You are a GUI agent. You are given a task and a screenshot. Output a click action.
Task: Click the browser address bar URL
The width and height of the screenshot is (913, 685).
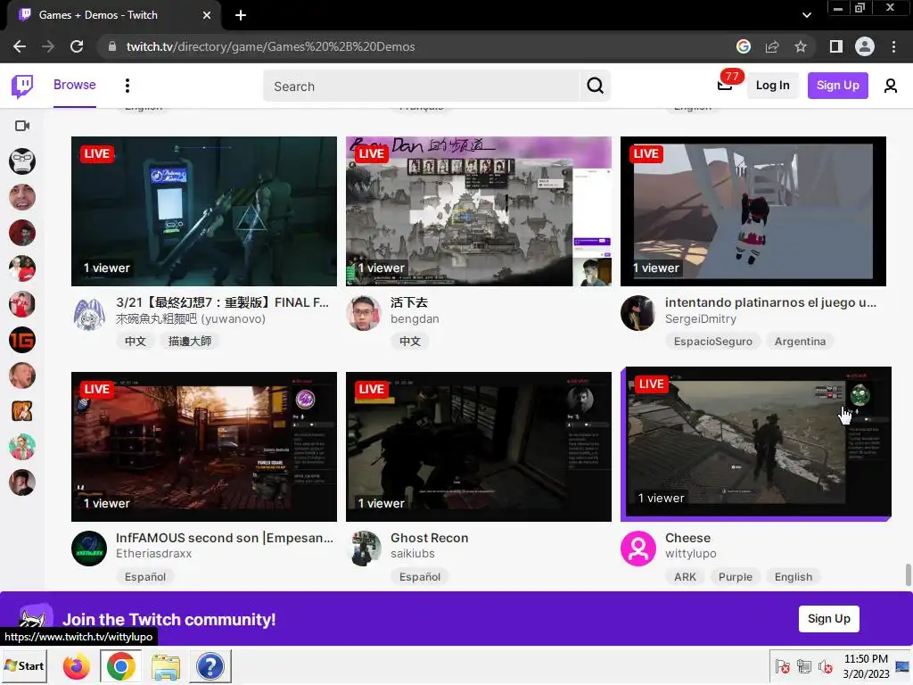click(x=270, y=46)
